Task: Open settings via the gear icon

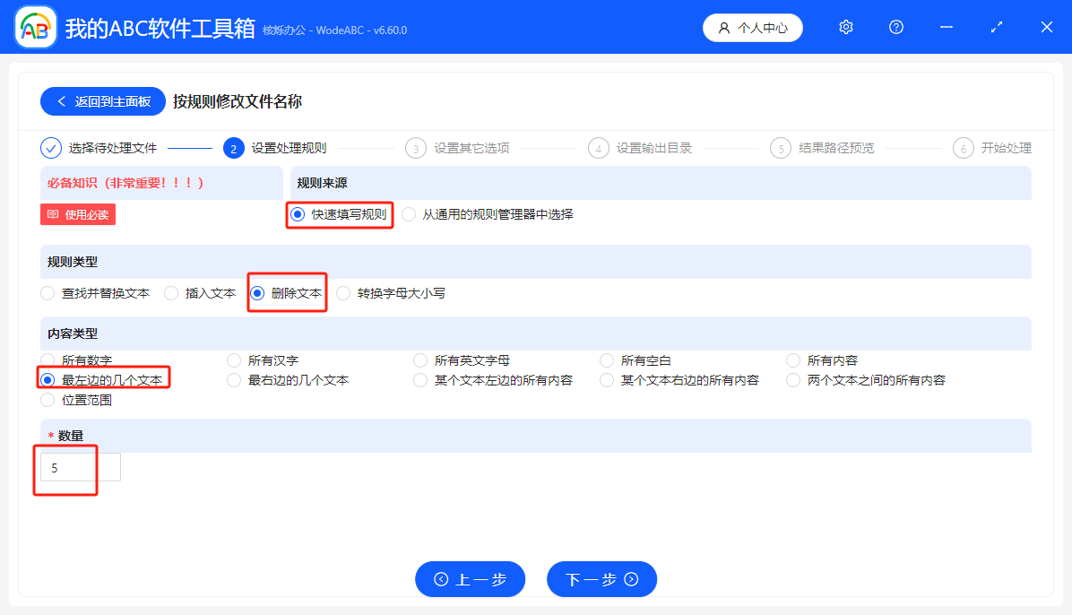Action: click(845, 27)
